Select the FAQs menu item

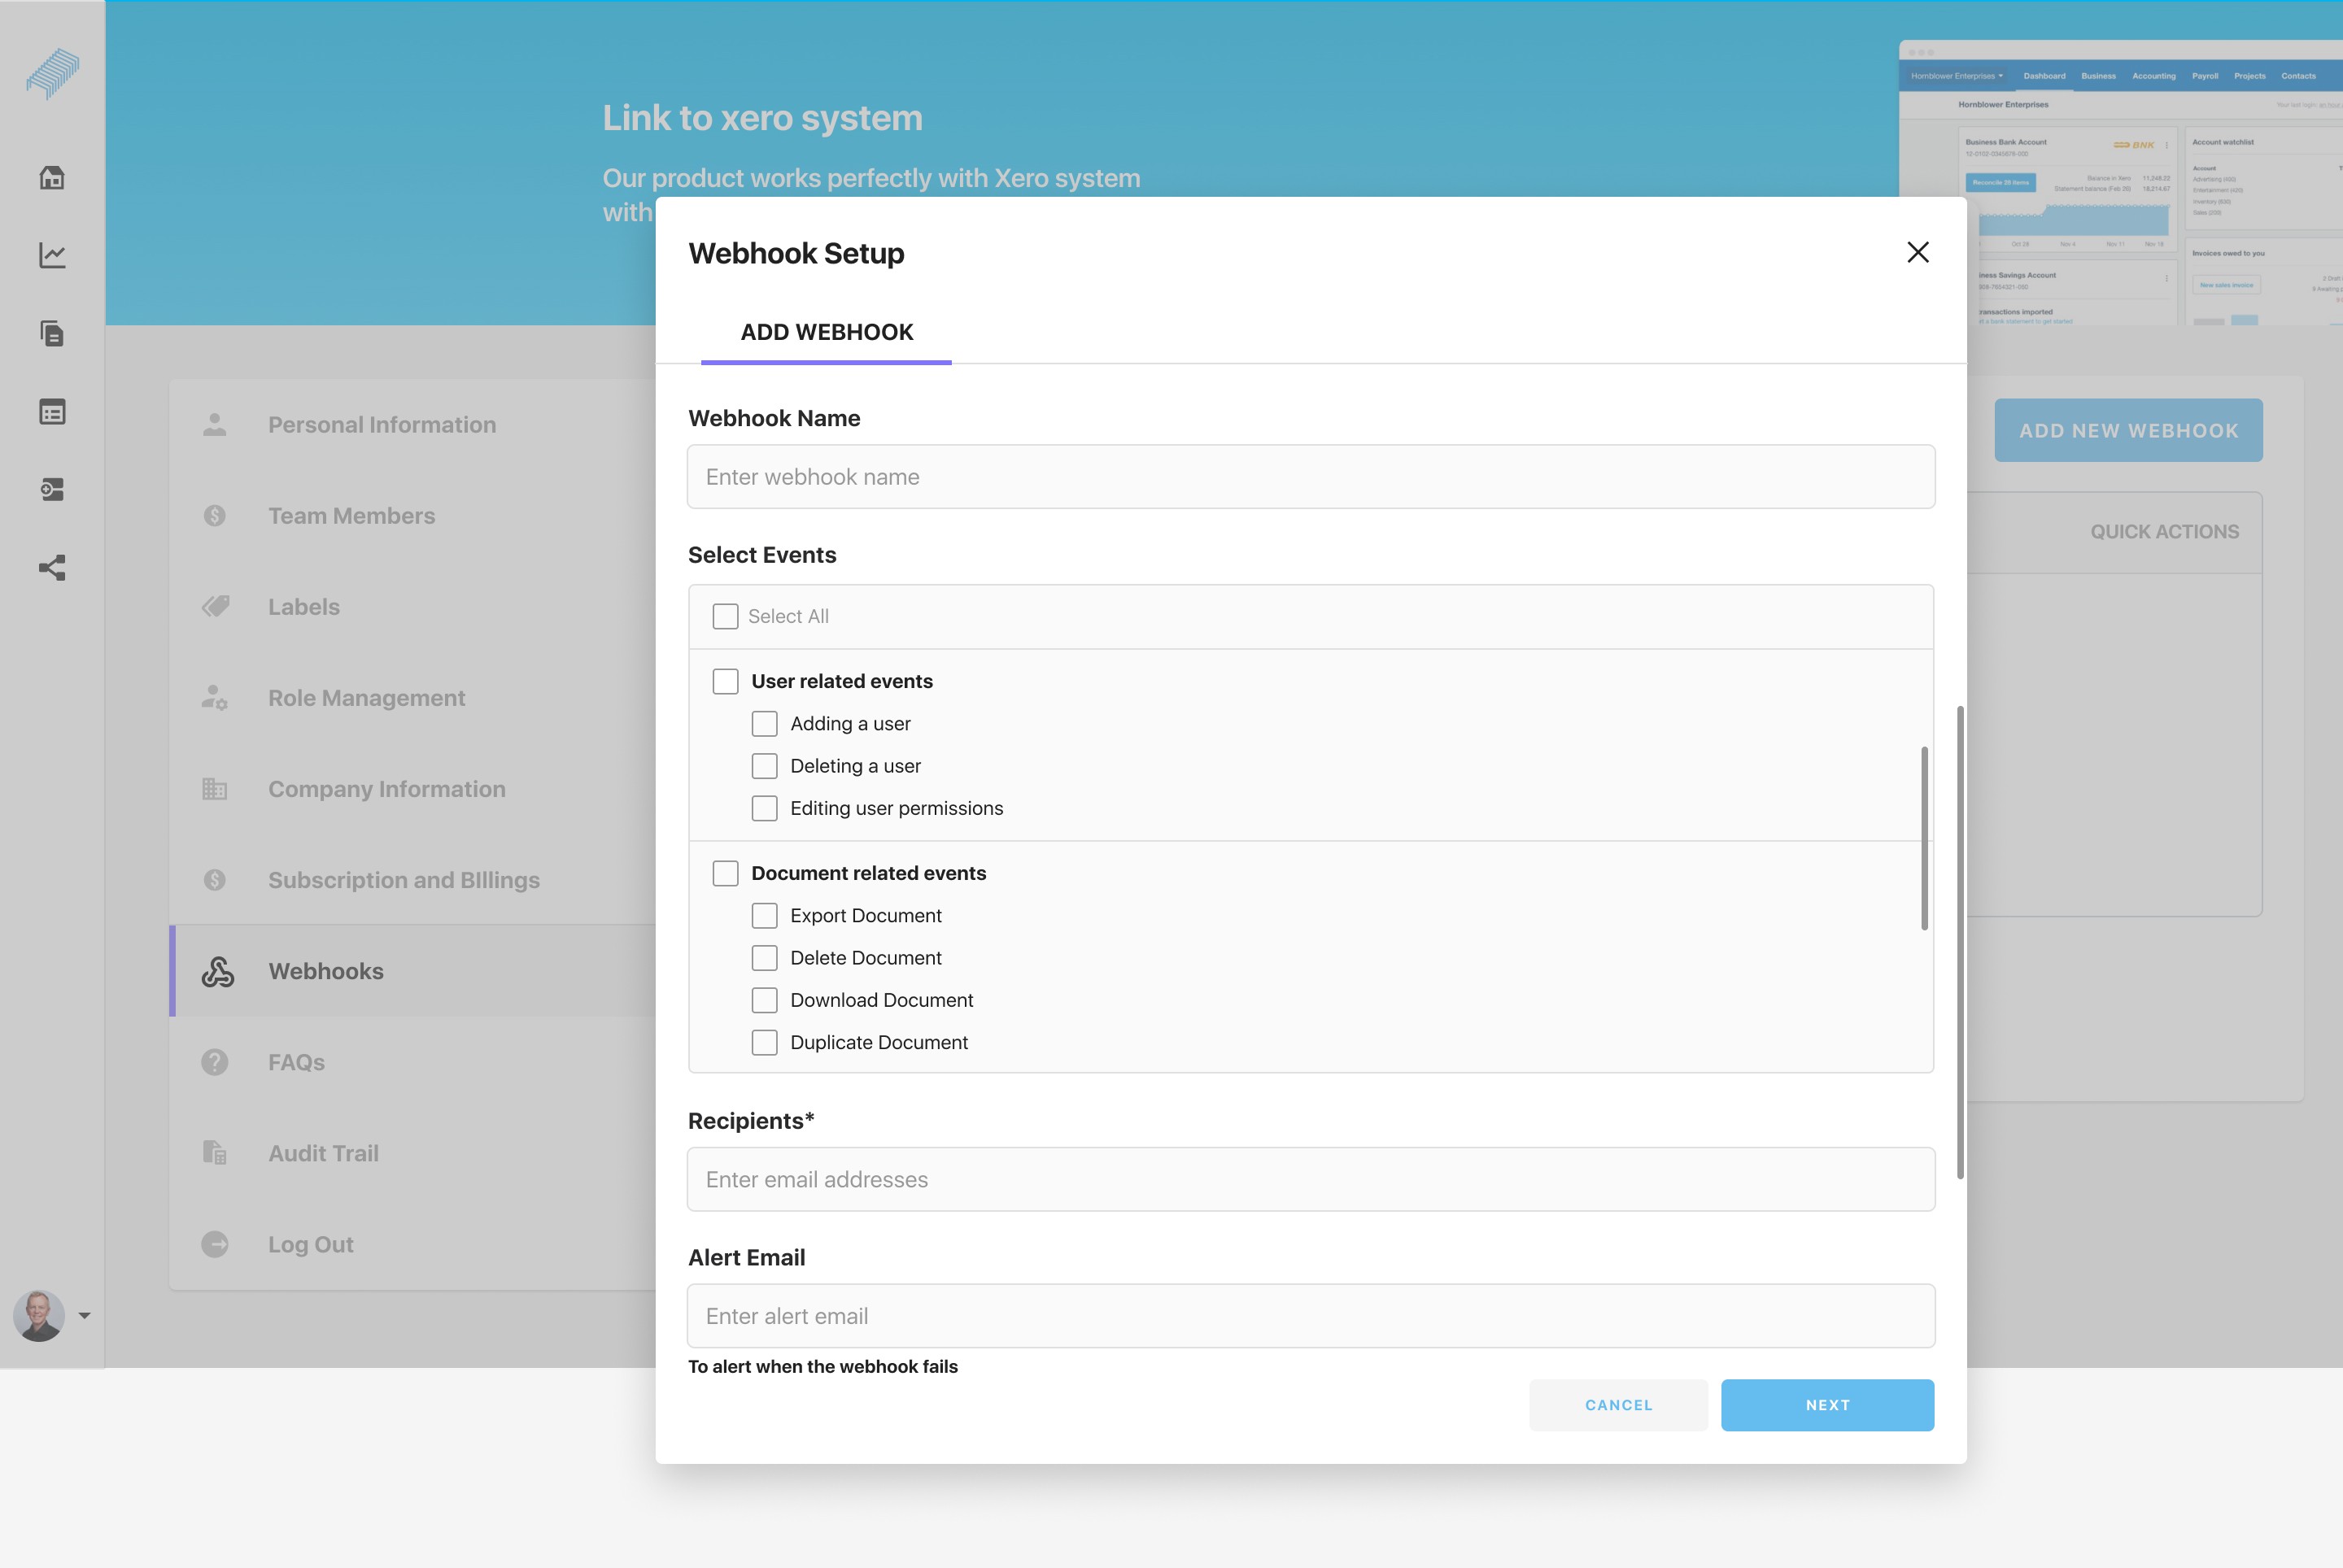click(295, 1061)
